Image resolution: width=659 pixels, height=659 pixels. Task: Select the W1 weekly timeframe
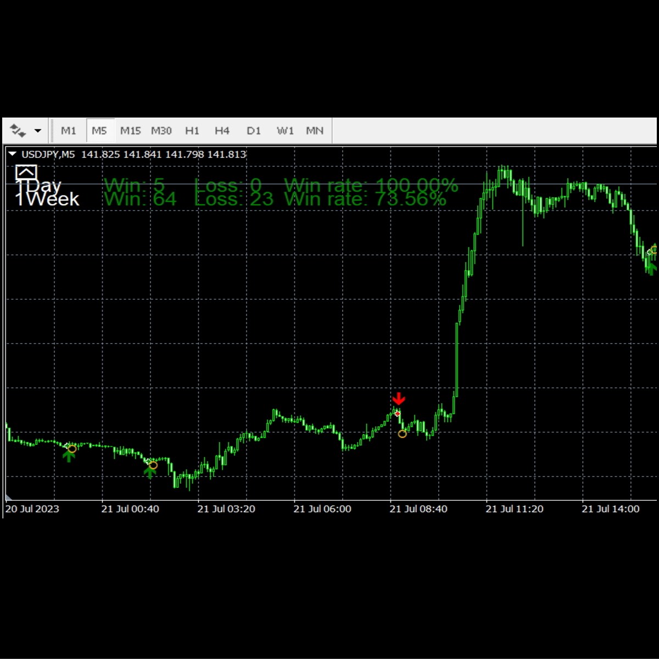tap(285, 131)
